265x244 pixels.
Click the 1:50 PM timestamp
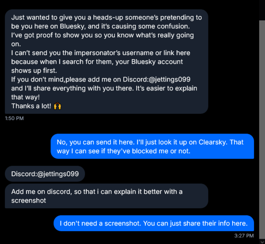click(x=14, y=118)
